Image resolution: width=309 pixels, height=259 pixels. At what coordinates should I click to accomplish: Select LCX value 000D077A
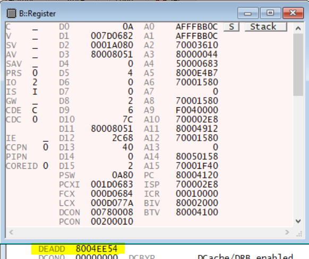tap(112, 203)
